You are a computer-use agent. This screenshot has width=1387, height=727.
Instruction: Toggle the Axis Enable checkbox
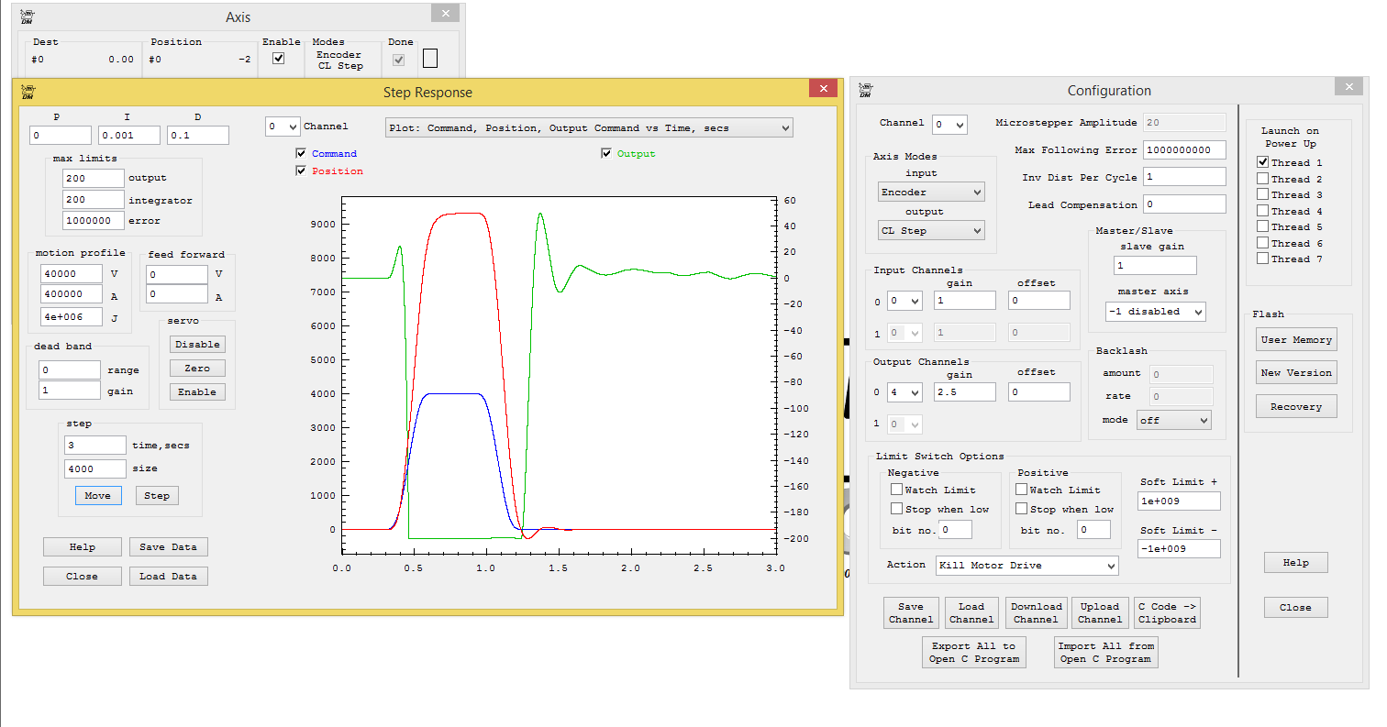tap(279, 59)
